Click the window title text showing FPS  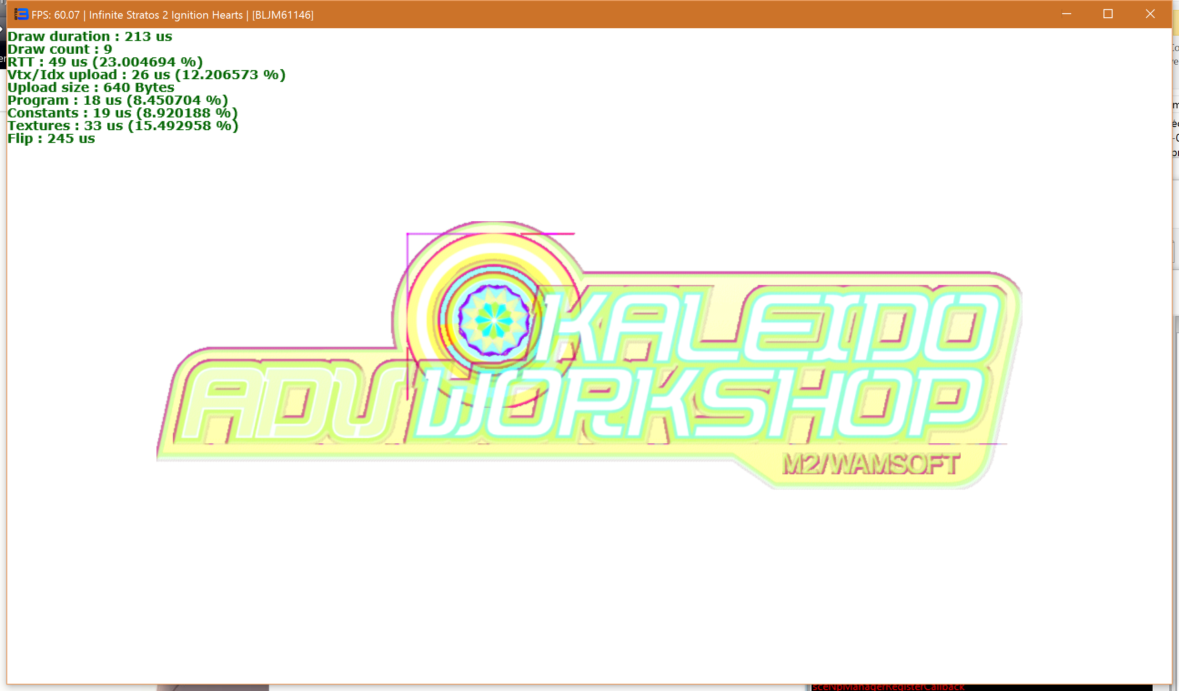[172, 15]
